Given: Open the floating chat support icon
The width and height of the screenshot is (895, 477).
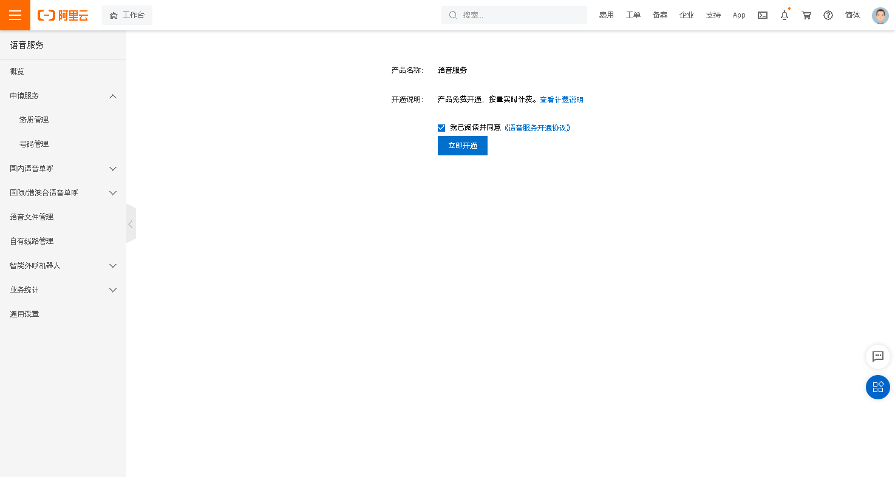Looking at the screenshot, I should click(877, 357).
